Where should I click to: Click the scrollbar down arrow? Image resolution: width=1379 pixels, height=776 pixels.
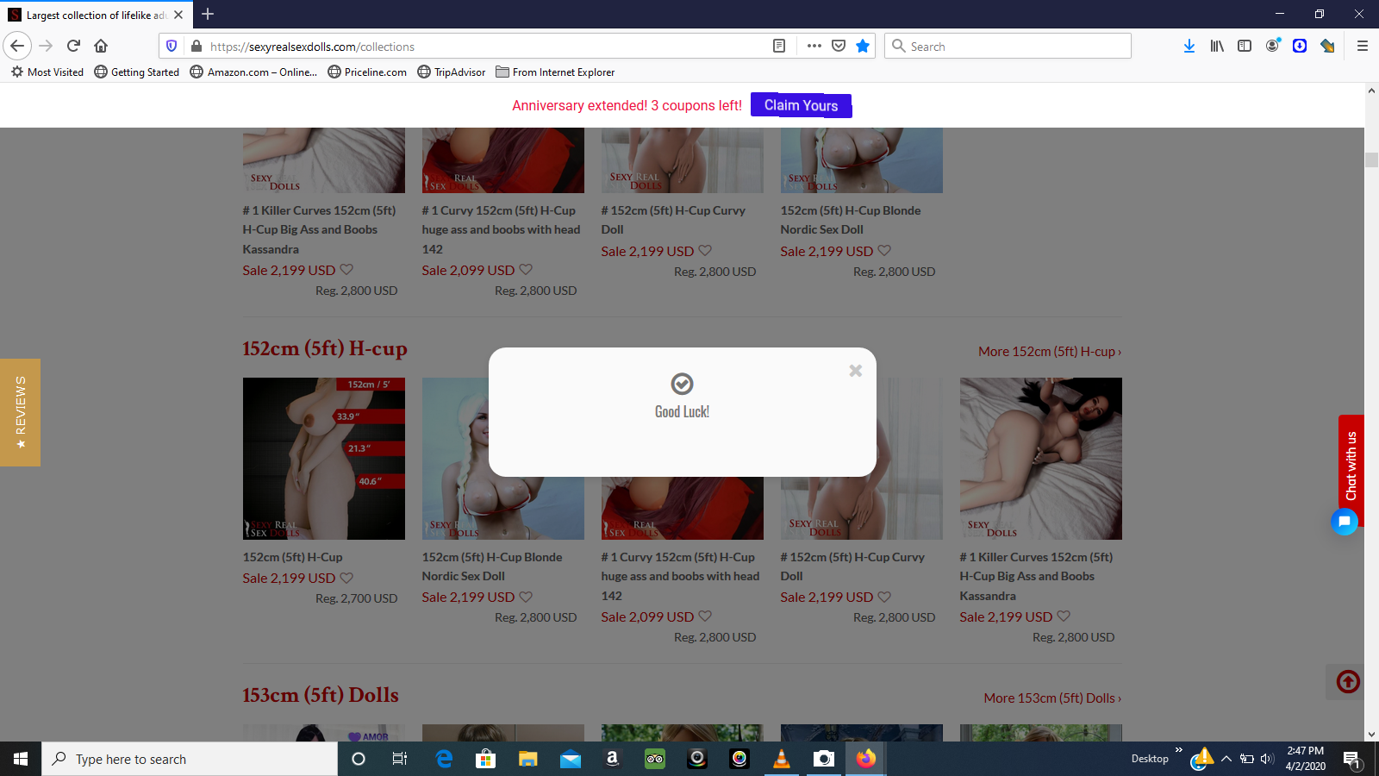(x=1371, y=735)
